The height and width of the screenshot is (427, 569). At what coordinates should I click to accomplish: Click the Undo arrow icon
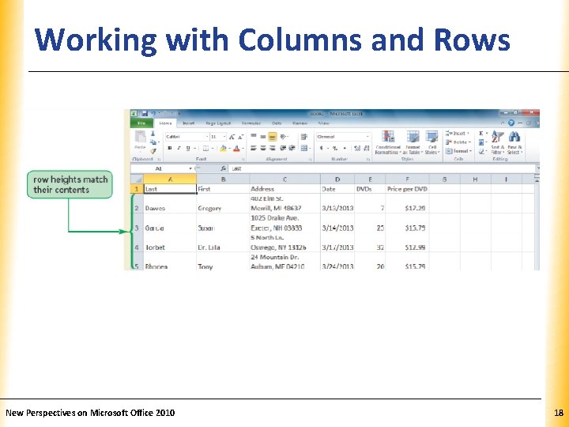(153, 114)
